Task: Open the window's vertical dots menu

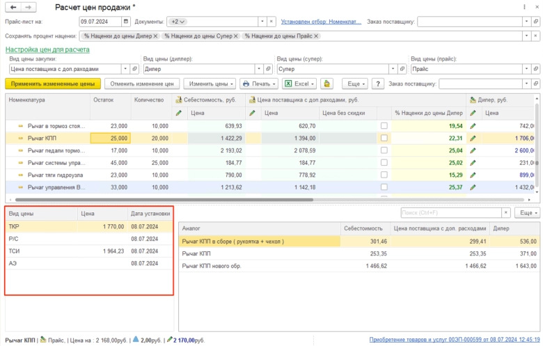Action: point(524,7)
